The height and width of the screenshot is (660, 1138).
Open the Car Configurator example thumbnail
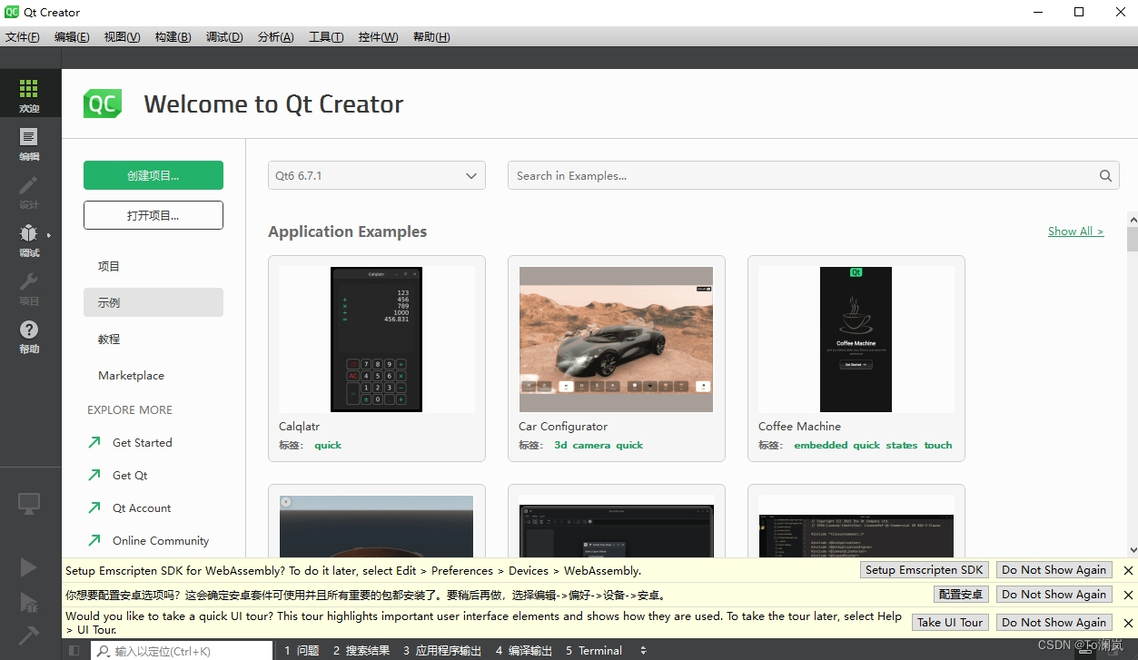coord(616,340)
